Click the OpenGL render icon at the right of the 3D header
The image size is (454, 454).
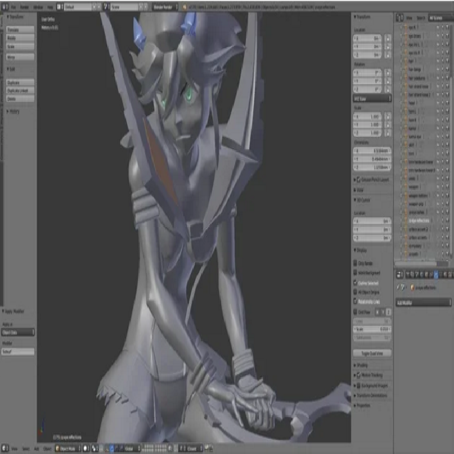tap(207, 448)
